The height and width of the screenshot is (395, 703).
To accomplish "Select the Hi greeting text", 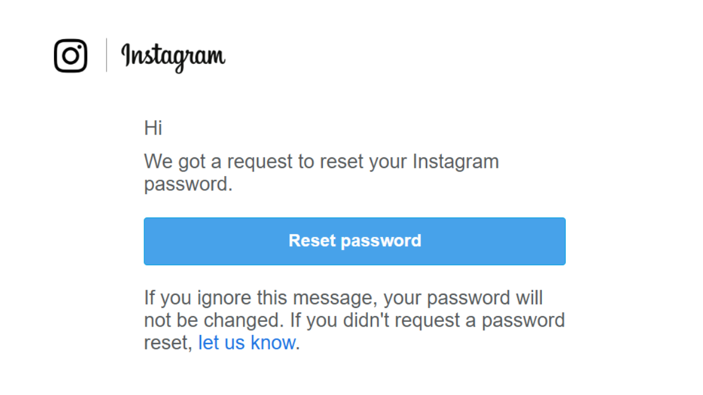I will pos(153,128).
